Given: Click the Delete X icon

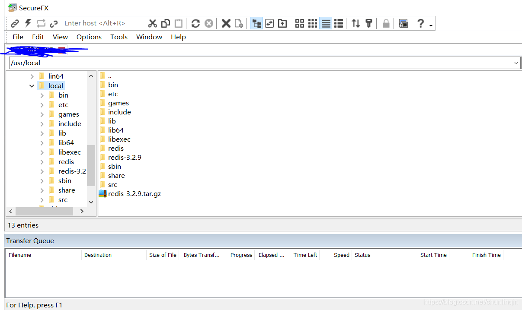Looking at the screenshot, I should coord(226,23).
